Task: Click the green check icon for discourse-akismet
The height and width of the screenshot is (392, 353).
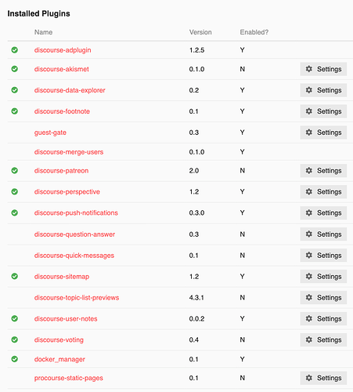Action: (x=15, y=69)
